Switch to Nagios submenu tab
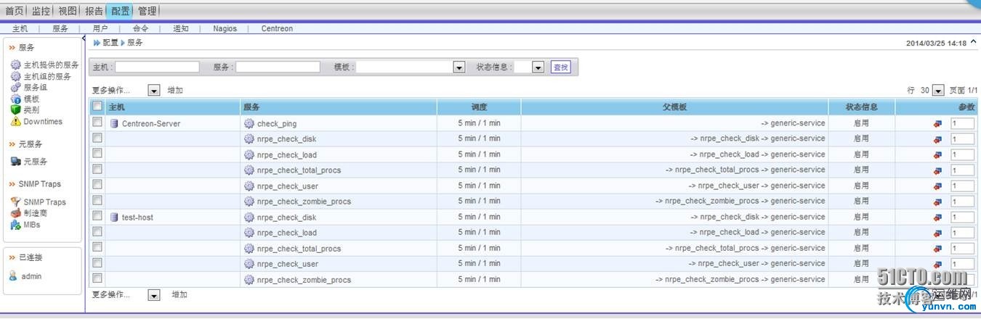The image size is (981, 319). pyautogui.click(x=225, y=28)
